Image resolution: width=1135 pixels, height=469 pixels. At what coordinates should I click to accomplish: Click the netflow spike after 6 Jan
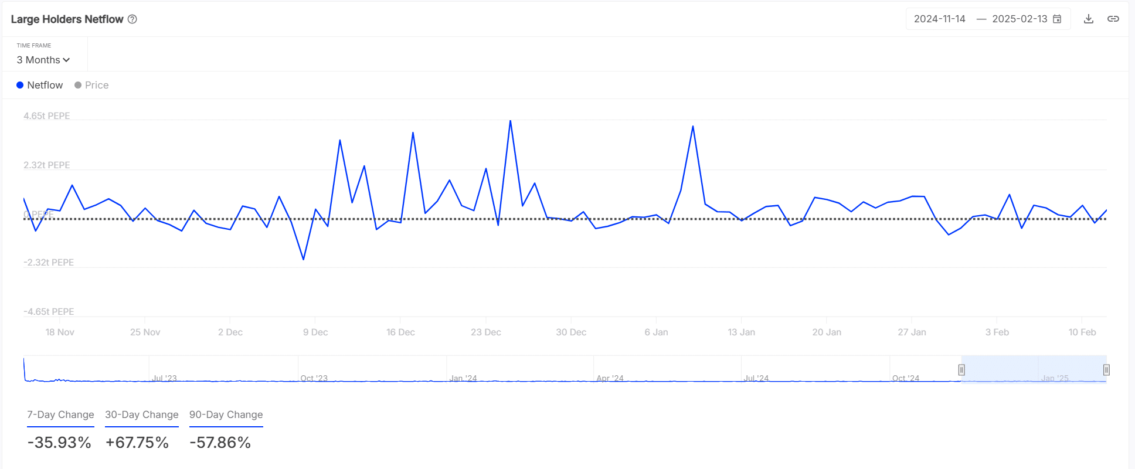pos(693,127)
